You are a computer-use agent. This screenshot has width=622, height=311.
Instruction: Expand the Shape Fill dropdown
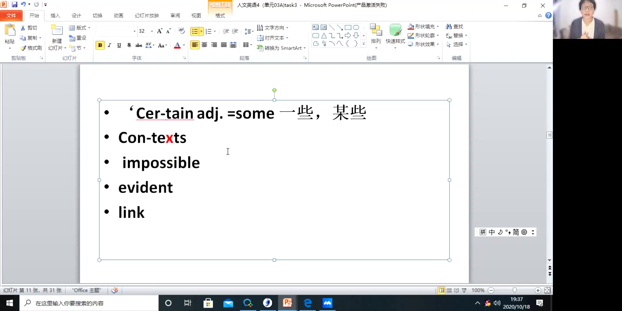(x=438, y=26)
